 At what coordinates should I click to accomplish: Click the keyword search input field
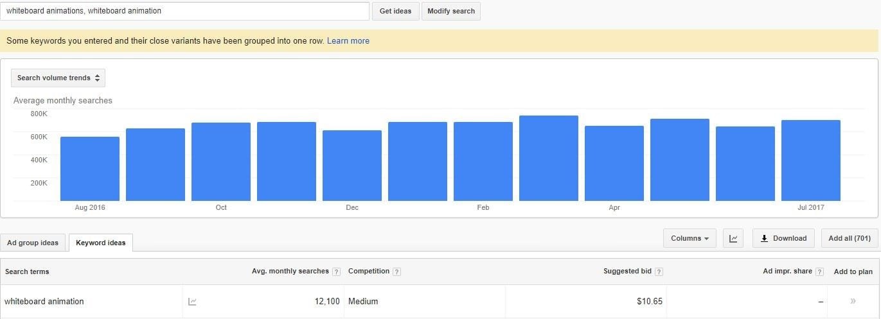[x=185, y=11]
